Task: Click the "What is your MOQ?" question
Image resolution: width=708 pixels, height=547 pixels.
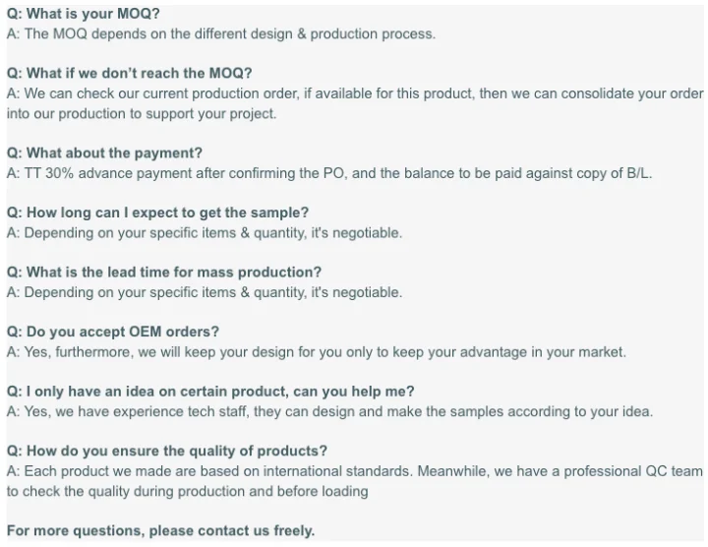Action: pyautogui.click(x=83, y=14)
